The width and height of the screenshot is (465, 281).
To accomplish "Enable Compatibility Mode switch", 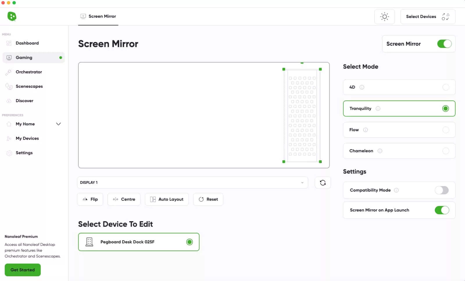I will pos(441,190).
